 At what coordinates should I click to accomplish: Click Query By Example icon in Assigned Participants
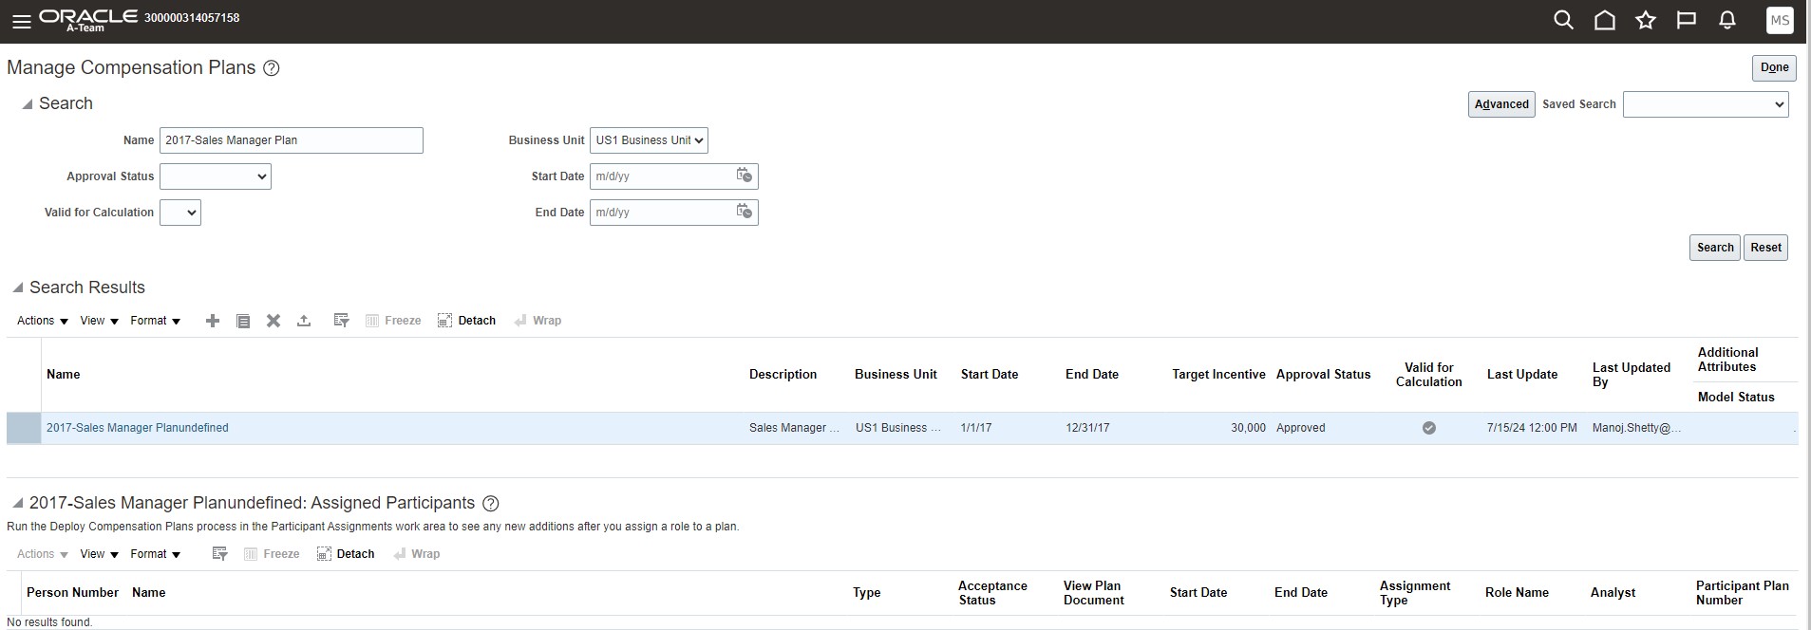point(220,554)
